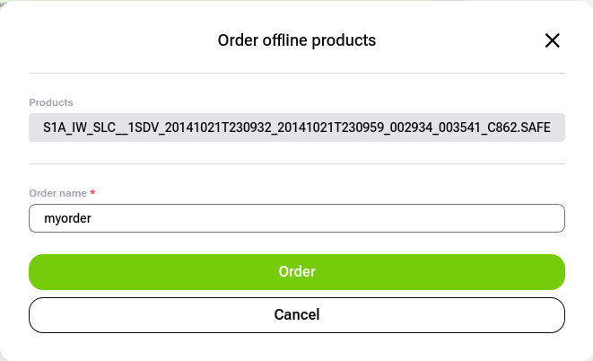Dismiss the dialog using Cancel
Image resolution: width=593 pixels, height=361 pixels.
[x=297, y=314]
